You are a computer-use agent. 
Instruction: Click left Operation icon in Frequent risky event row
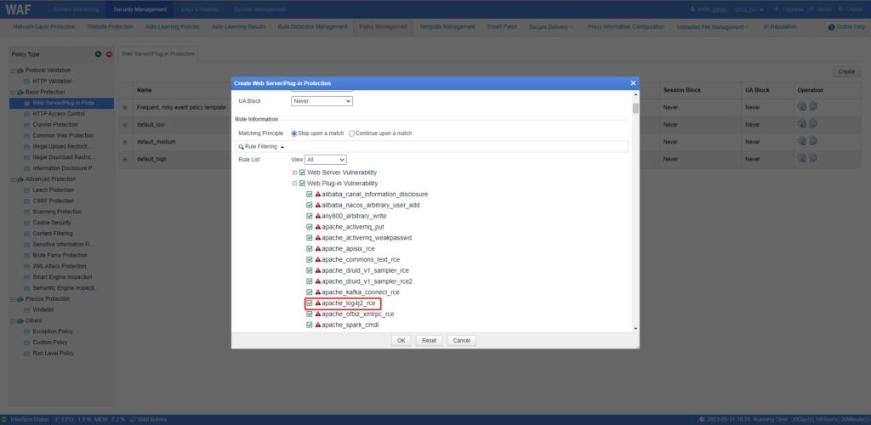(801, 107)
